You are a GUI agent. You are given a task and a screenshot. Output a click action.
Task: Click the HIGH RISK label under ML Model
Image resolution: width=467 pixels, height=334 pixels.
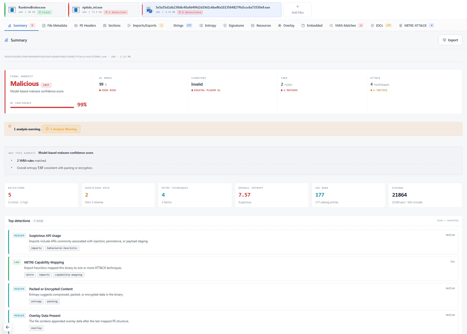coord(107,90)
